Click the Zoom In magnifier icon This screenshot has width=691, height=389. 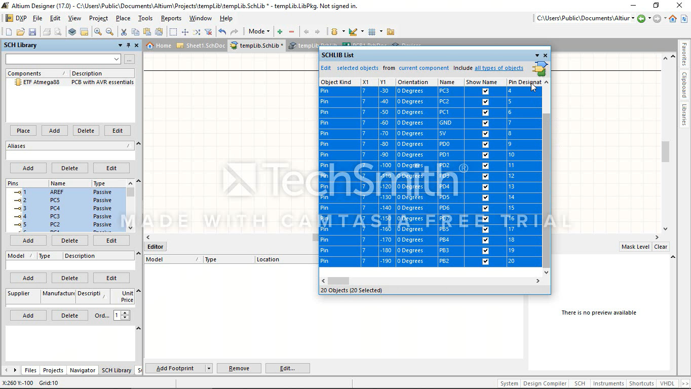[x=98, y=32]
